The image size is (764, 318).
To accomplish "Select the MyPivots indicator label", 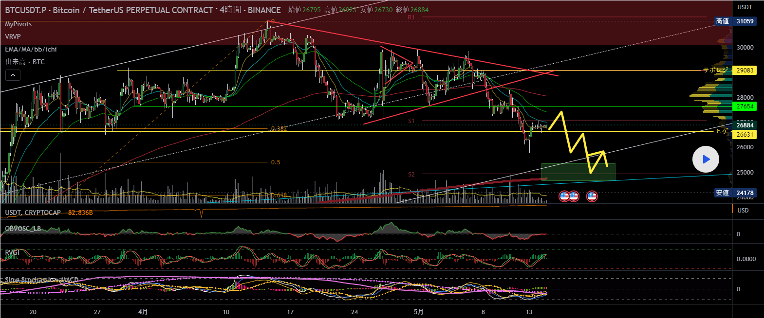I will 19,24.
